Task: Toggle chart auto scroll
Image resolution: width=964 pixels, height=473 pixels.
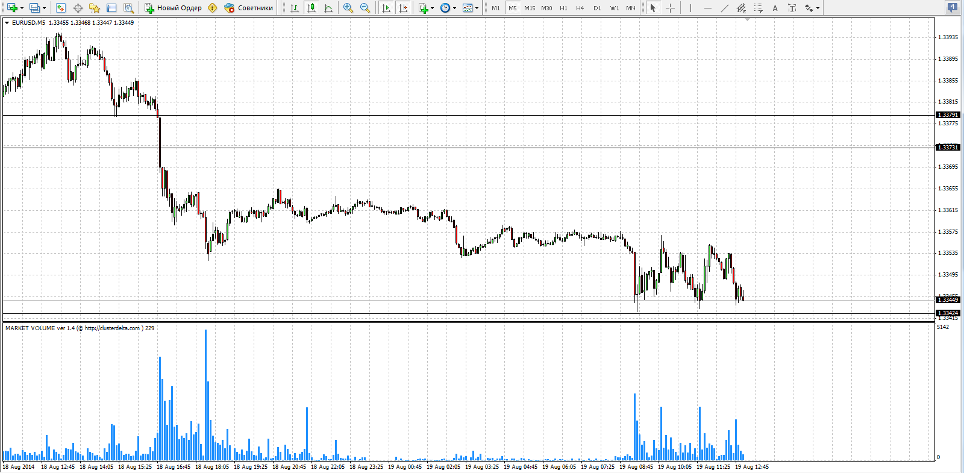Action: [386, 8]
